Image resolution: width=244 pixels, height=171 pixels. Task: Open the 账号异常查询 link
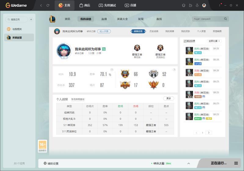point(78,99)
